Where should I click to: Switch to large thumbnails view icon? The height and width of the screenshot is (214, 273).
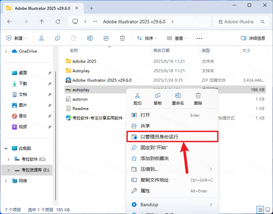click(x=268, y=210)
